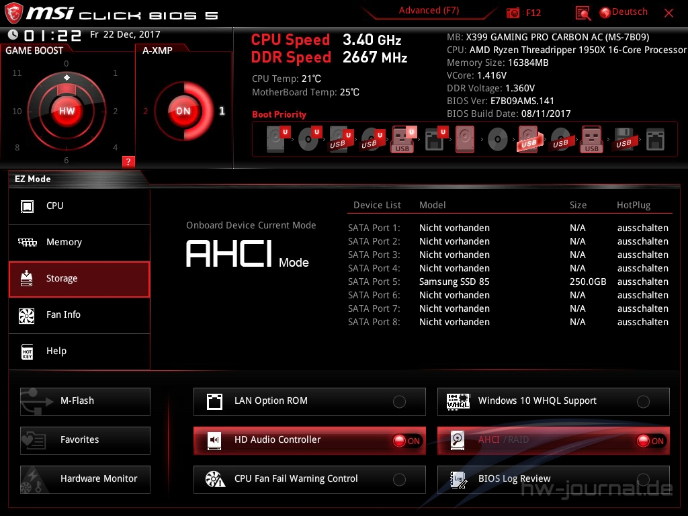Click the HotPlug column header
The image size is (688, 516).
click(x=634, y=205)
